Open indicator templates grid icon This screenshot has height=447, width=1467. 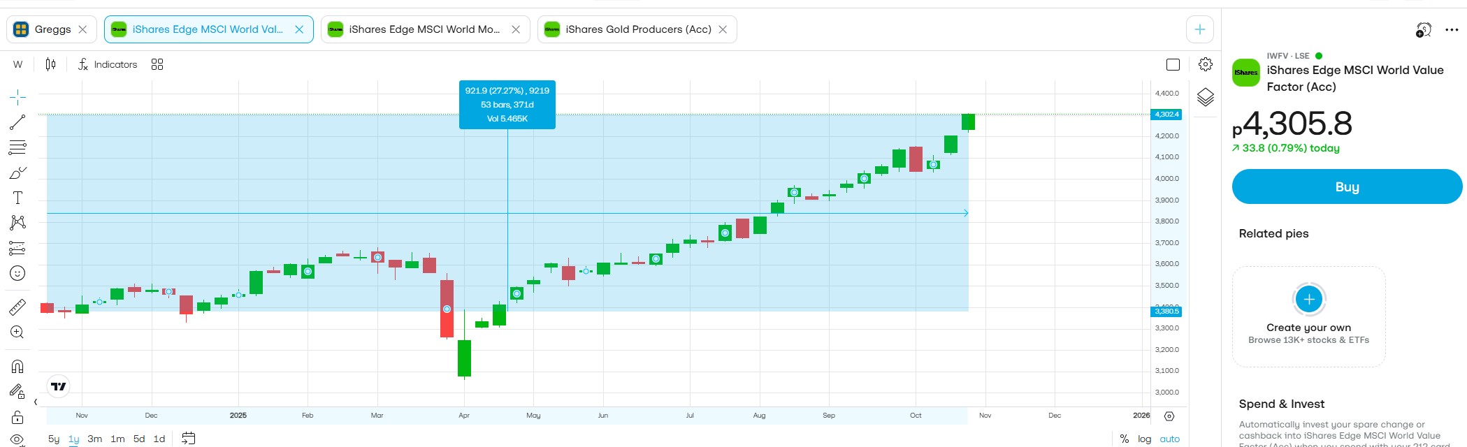(157, 64)
